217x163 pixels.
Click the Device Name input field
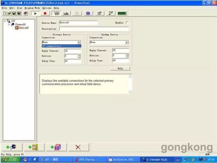[78, 23]
